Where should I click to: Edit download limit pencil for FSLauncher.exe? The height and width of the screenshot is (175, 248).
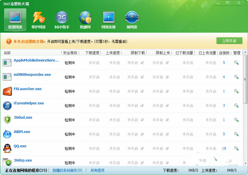[142, 91]
